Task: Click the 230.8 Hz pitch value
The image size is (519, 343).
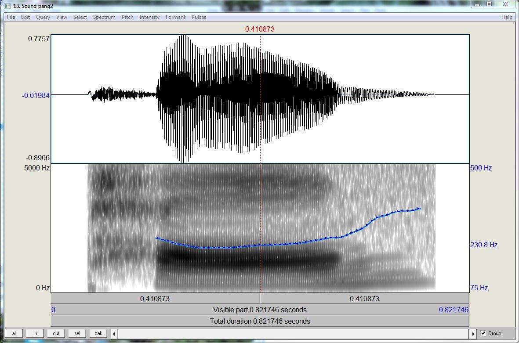Action: click(x=484, y=245)
